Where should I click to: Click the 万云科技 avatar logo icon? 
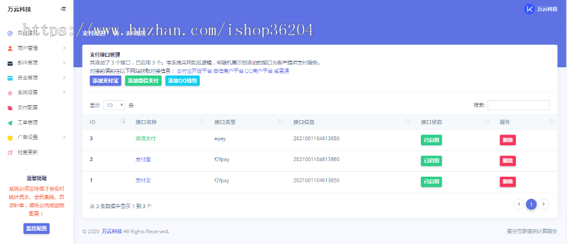(x=529, y=9)
